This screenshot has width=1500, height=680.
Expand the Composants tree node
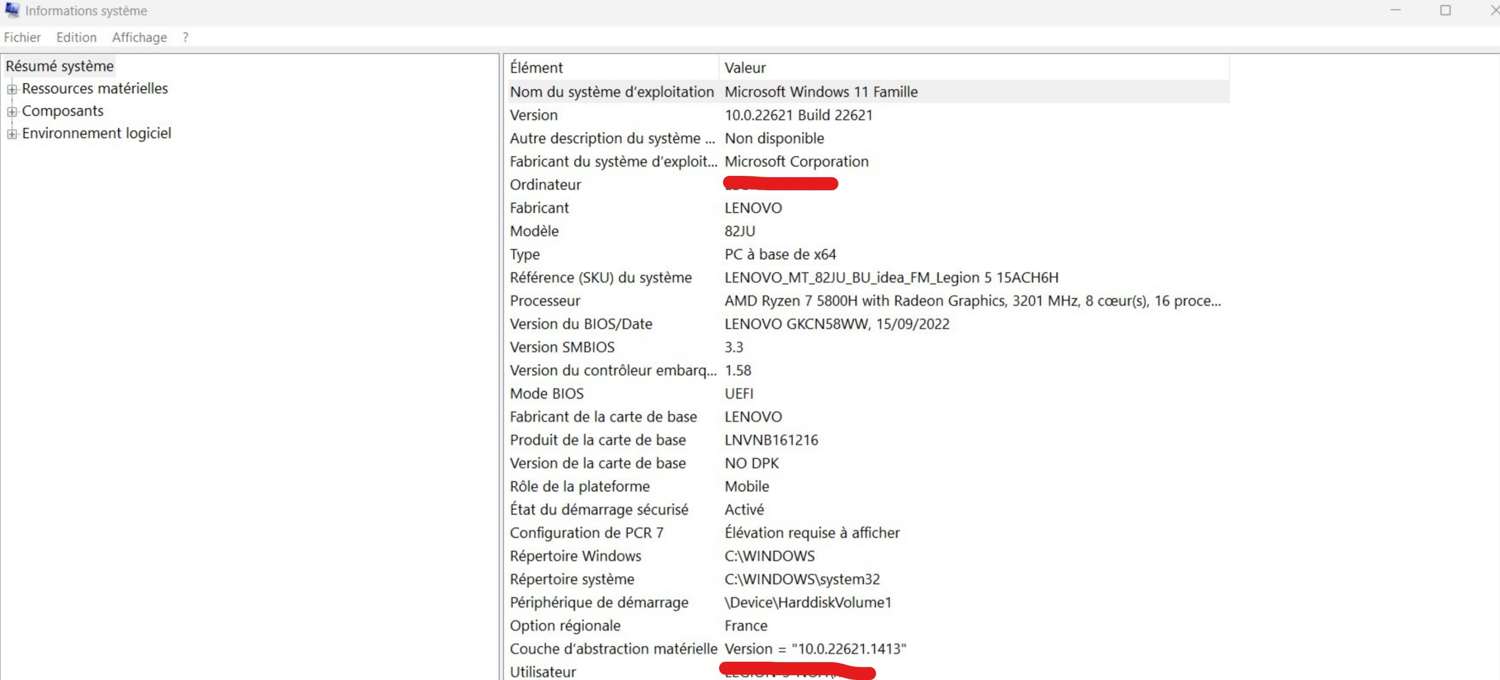click(12, 111)
